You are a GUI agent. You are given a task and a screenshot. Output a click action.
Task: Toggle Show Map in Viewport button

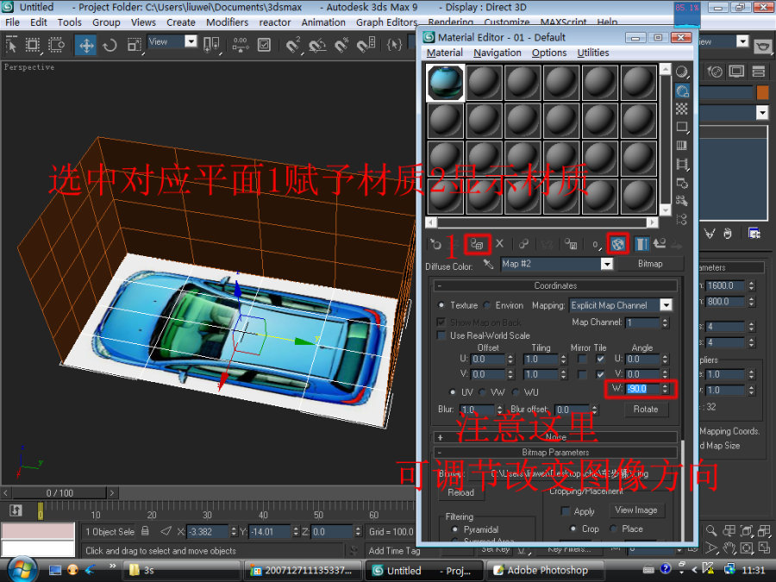pos(617,244)
